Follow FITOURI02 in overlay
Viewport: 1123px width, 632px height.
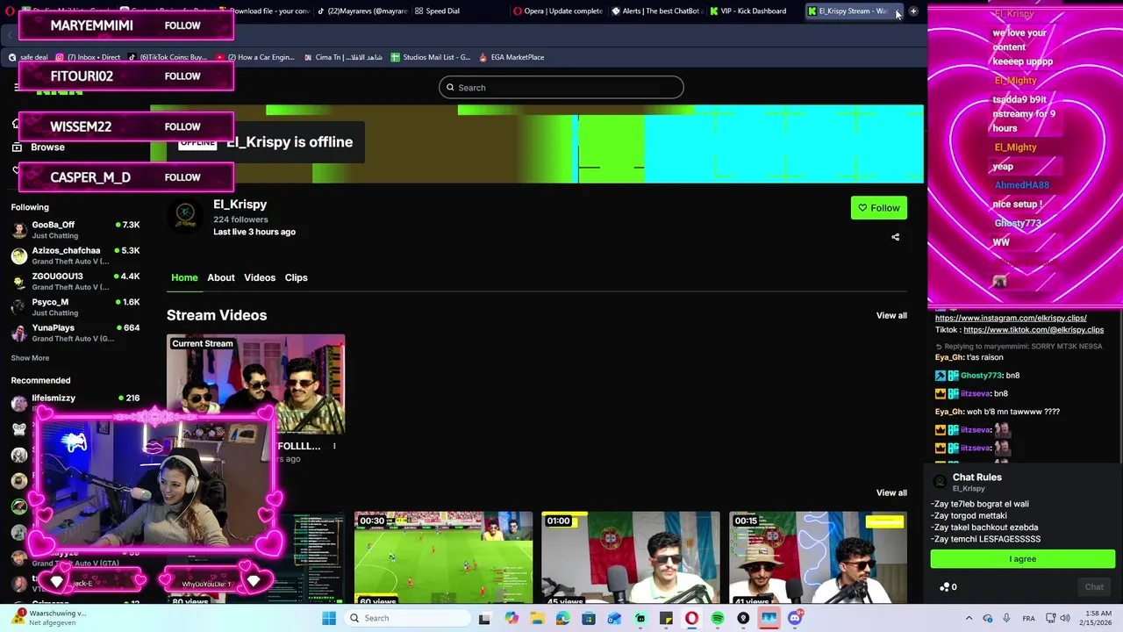[x=182, y=76]
